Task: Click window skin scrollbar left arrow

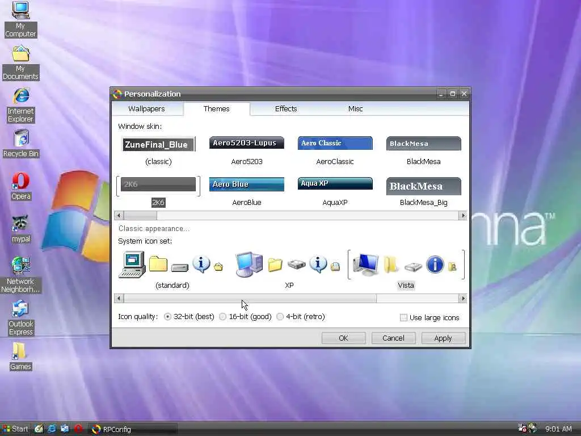Action: tap(119, 215)
